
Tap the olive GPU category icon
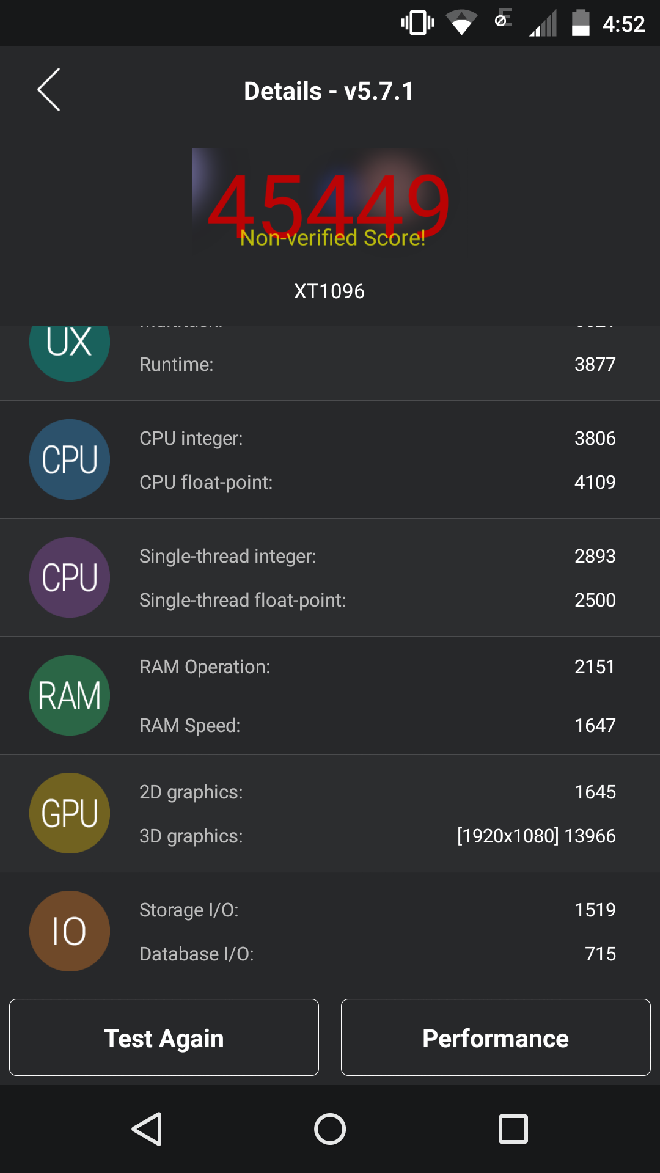point(70,813)
